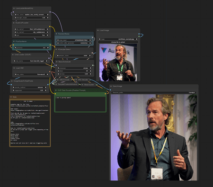Expand the collapsed VAE Decode node dot
The height and width of the screenshot is (187, 213).
pyautogui.click(x=76, y=80)
